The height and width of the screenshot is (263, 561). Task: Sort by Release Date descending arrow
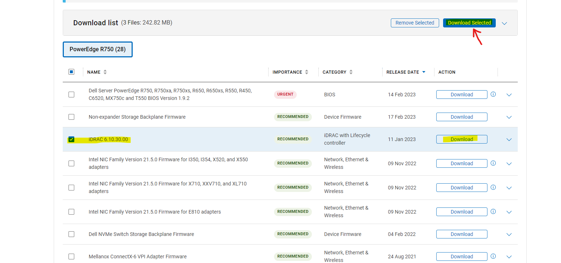point(424,72)
